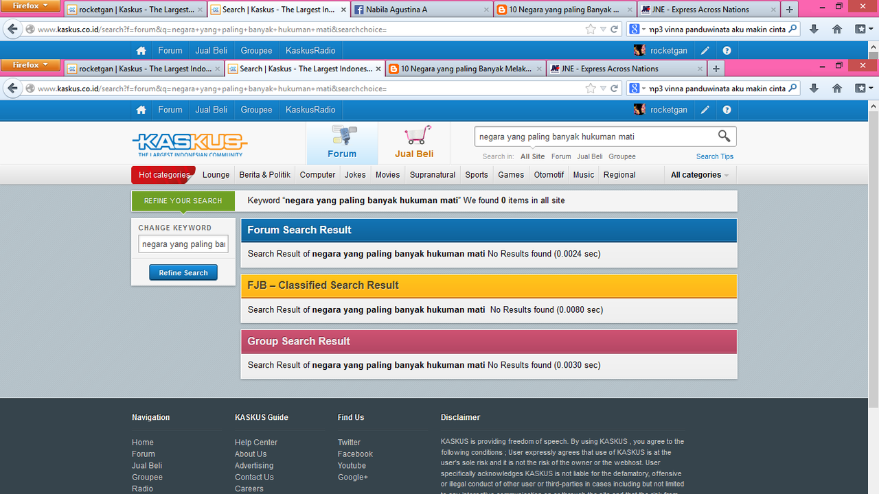The image size is (879, 494).
Task: Open Supranatural category
Action: 433,175
